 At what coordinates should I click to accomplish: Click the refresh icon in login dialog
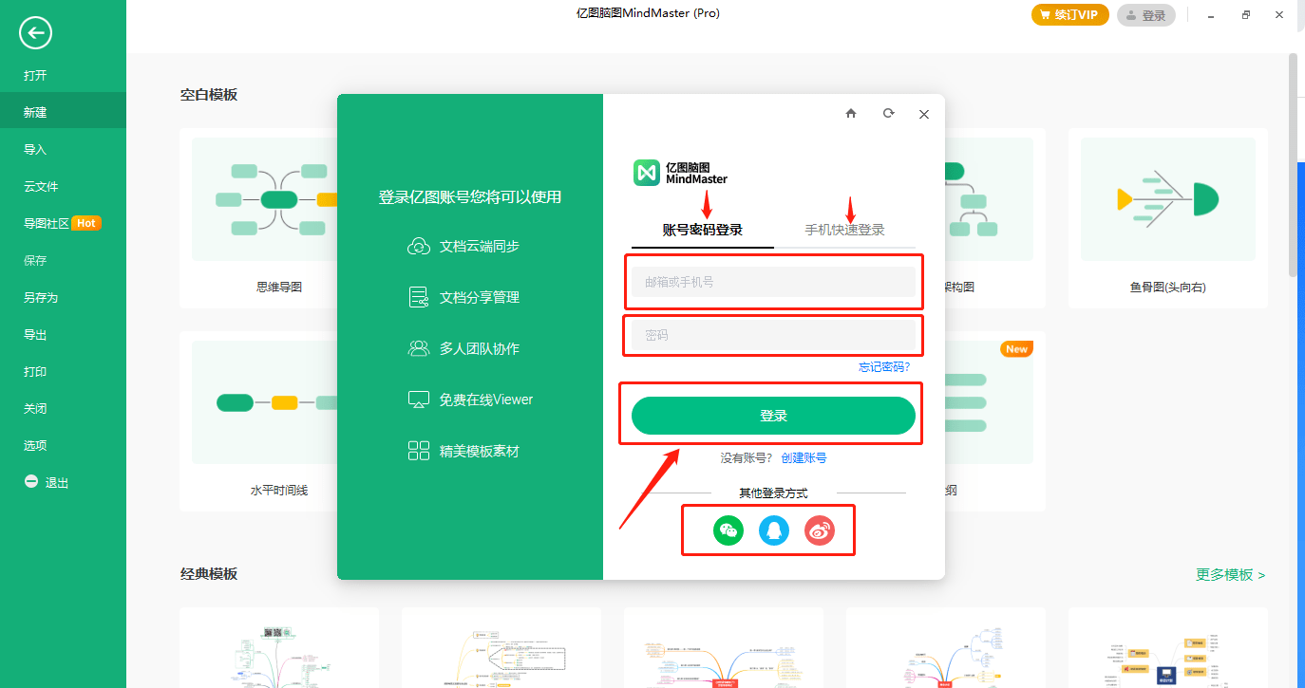[x=888, y=113]
